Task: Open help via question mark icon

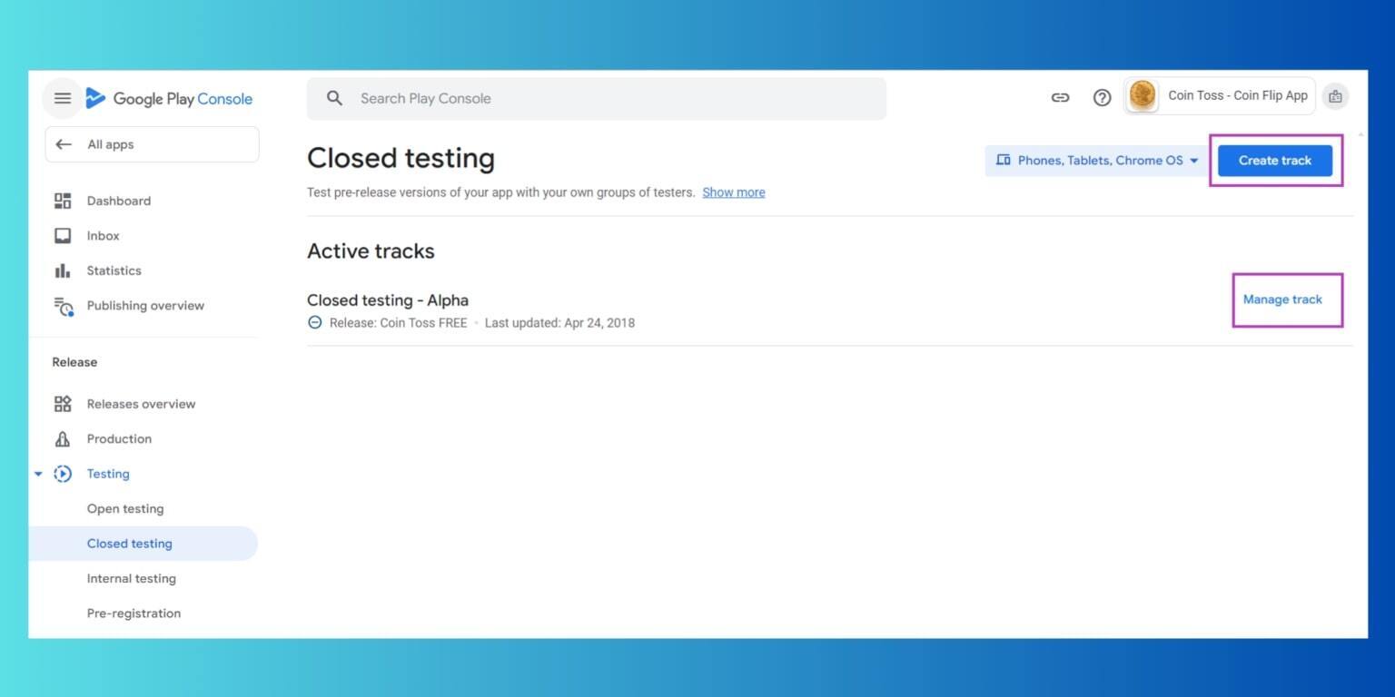Action: (1102, 97)
